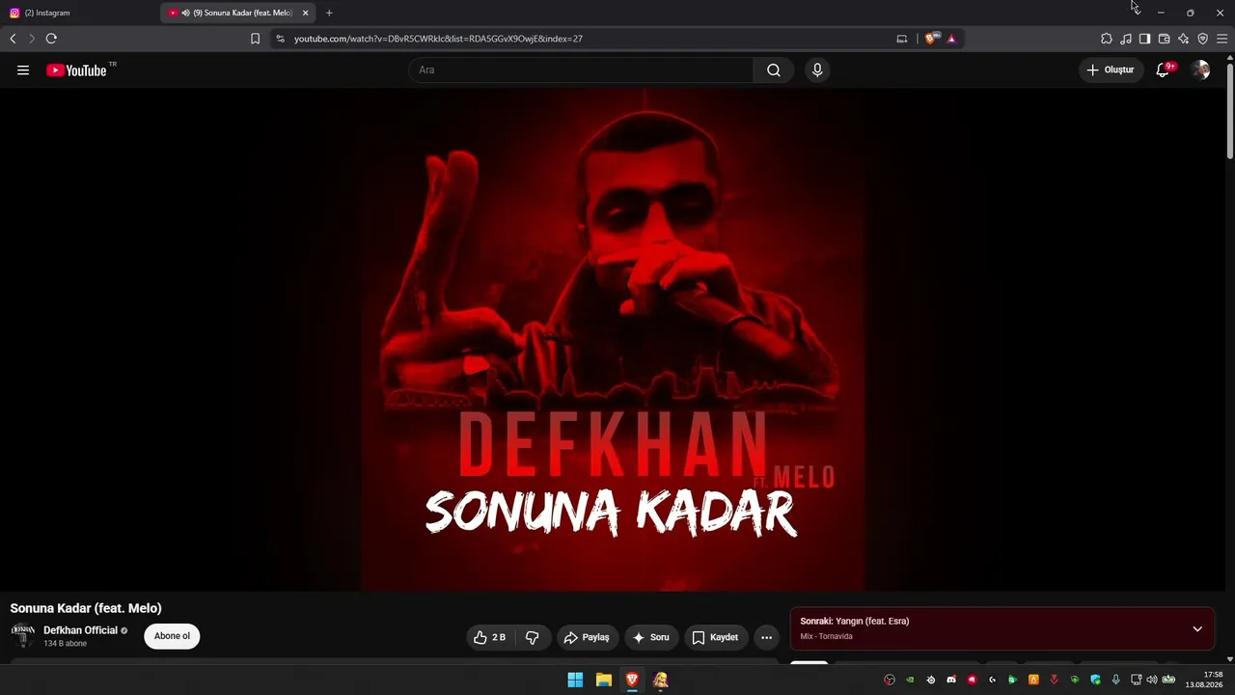Share the video with Paylaş
This screenshot has height=695, width=1235.
(587, 637)
